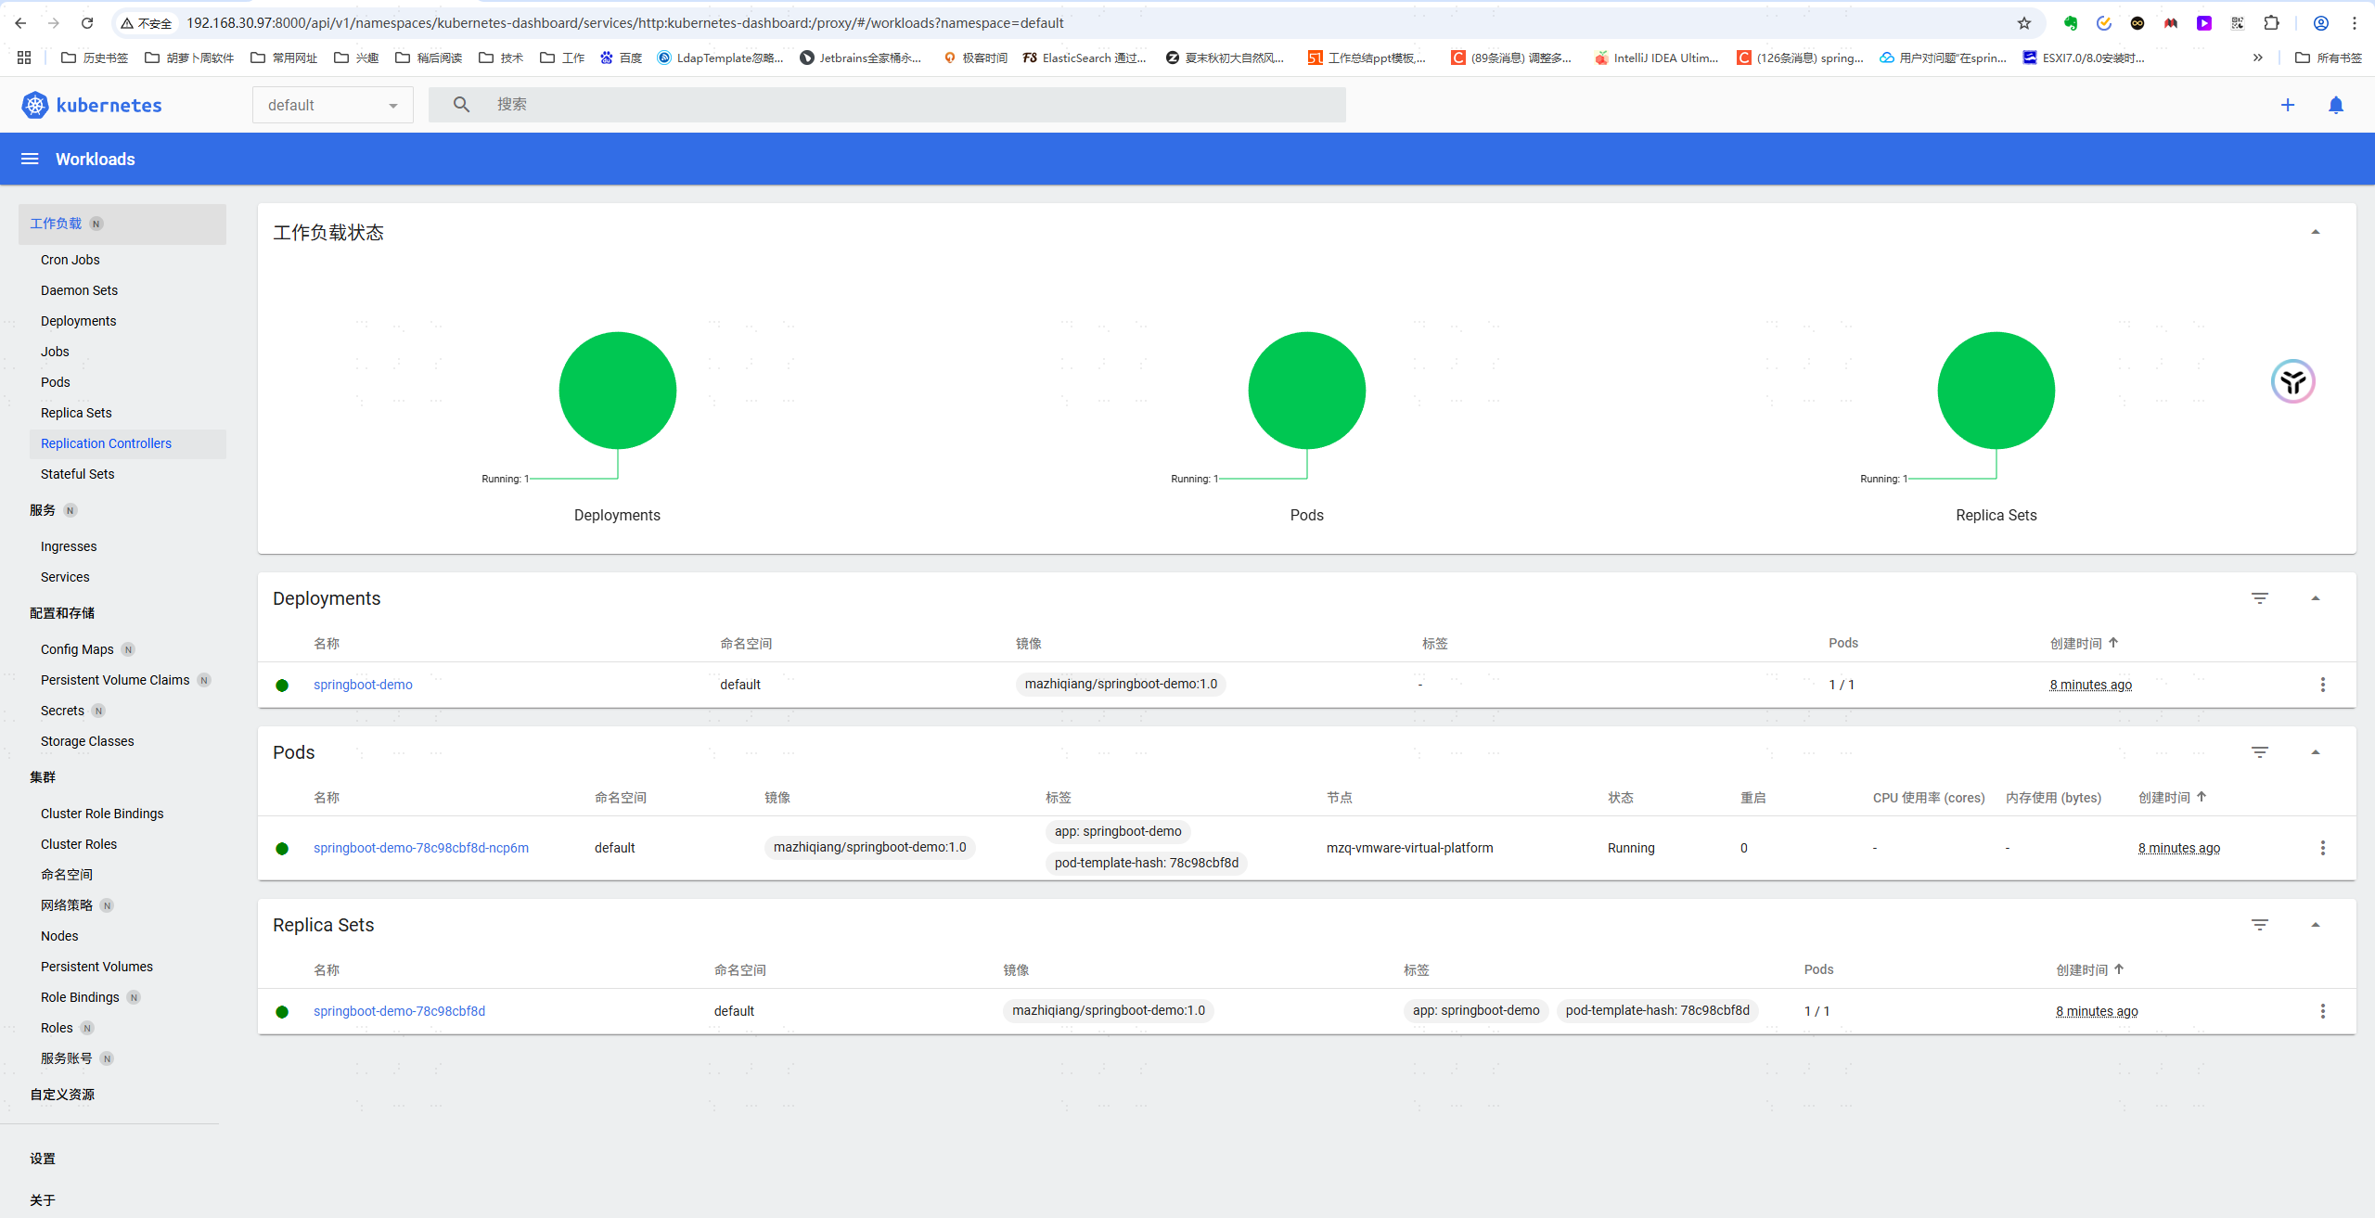
Task: Open pod springboot-demo-78c98cbf8d-ncp6m link
Action: 420,848
